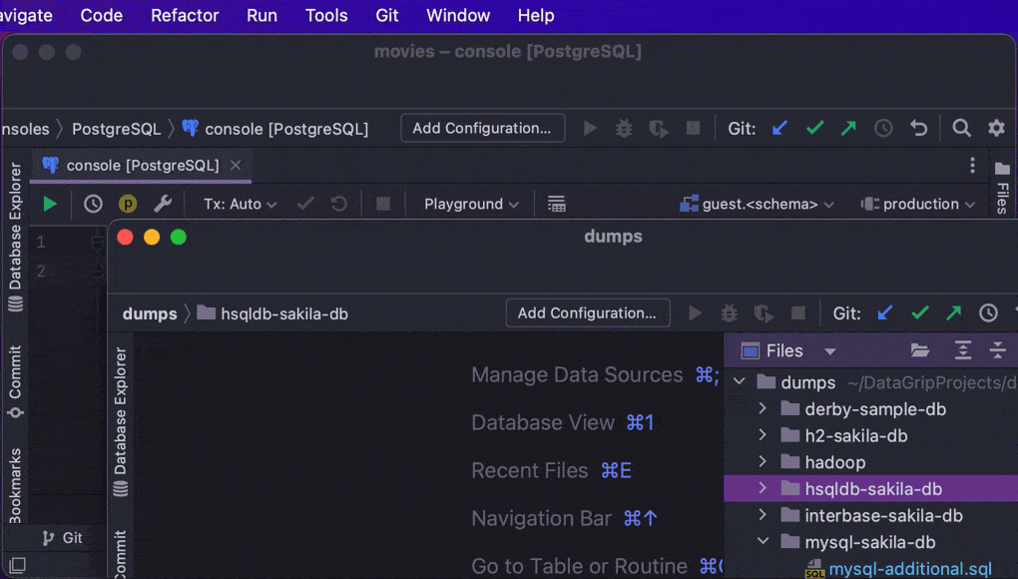The width and height of the screenshot is (1018, 579).
Task: Select the console [PostgreSQL] editor tab
Action: coord(142,165)
